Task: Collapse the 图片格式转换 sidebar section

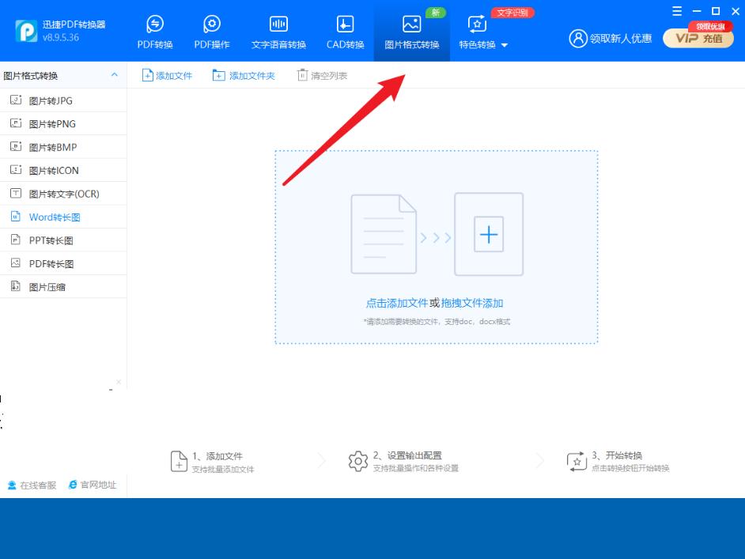Action: click(x=114, y=75)
